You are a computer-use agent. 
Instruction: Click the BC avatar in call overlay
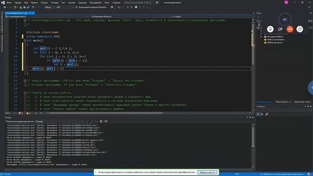tap(285, 20)
